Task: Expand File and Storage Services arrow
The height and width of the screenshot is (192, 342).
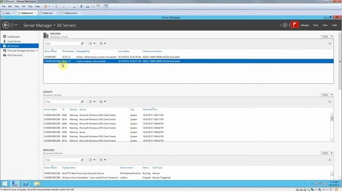Action: point(37,51)
